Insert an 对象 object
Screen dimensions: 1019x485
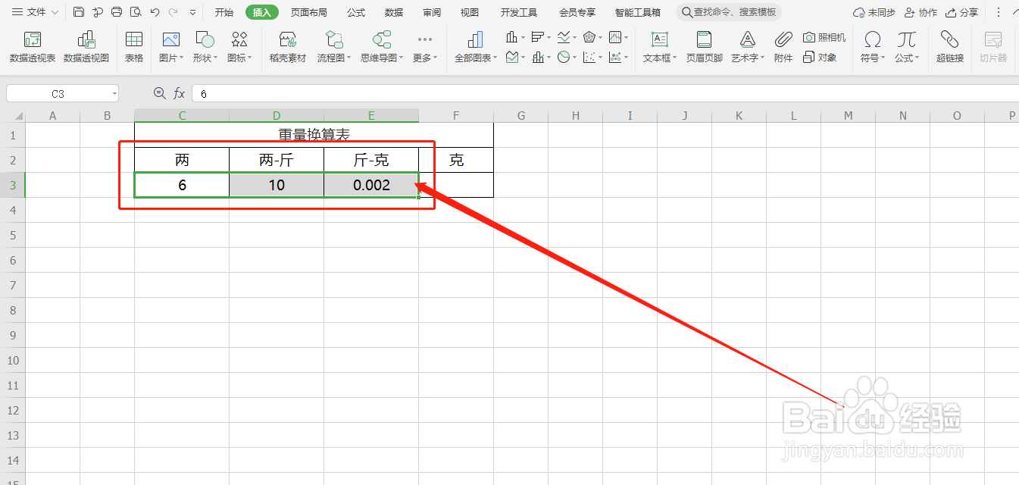pos(828,56)
